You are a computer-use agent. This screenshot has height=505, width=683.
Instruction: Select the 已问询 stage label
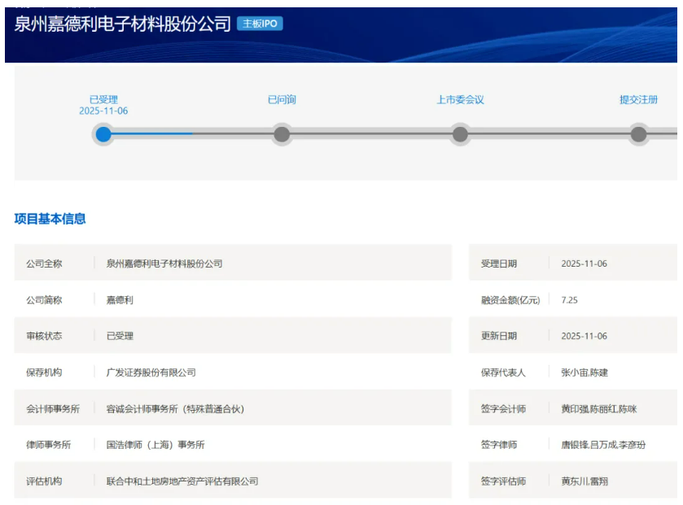pyautogui.click(x=282, y=99)
